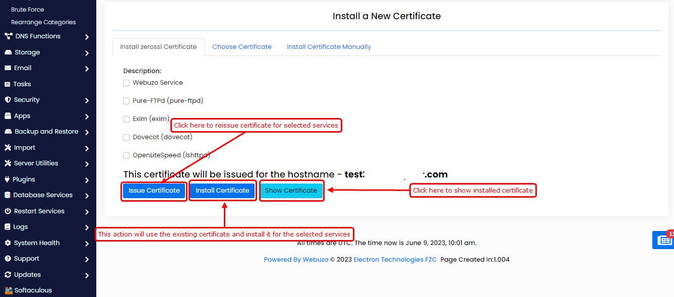
Task: Expand the Backup and Restore chevron
Action: click(x=87, y=132)
